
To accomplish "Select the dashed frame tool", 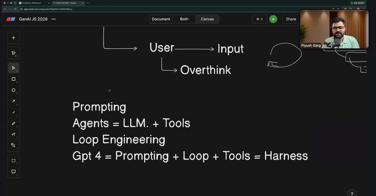I will [x=13, y=160].
